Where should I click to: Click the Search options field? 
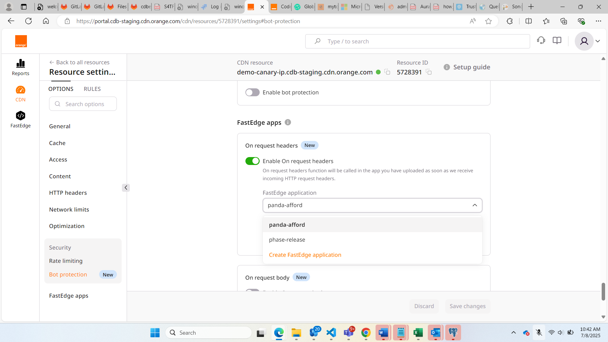83,104
